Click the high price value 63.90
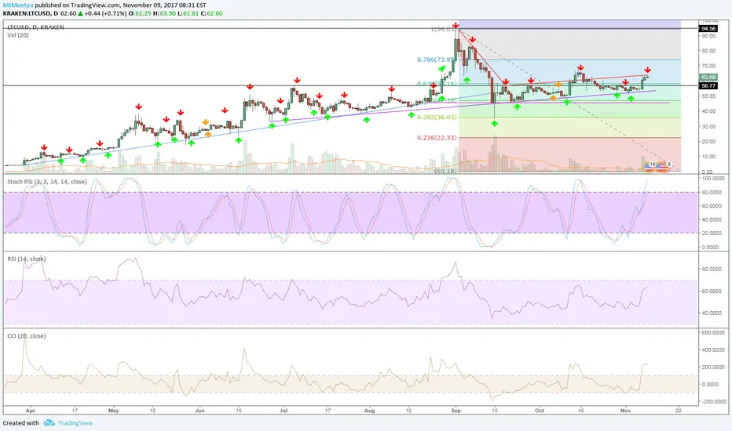The width and height of the screenshot is (732, 431). click(x=167, y=13)
